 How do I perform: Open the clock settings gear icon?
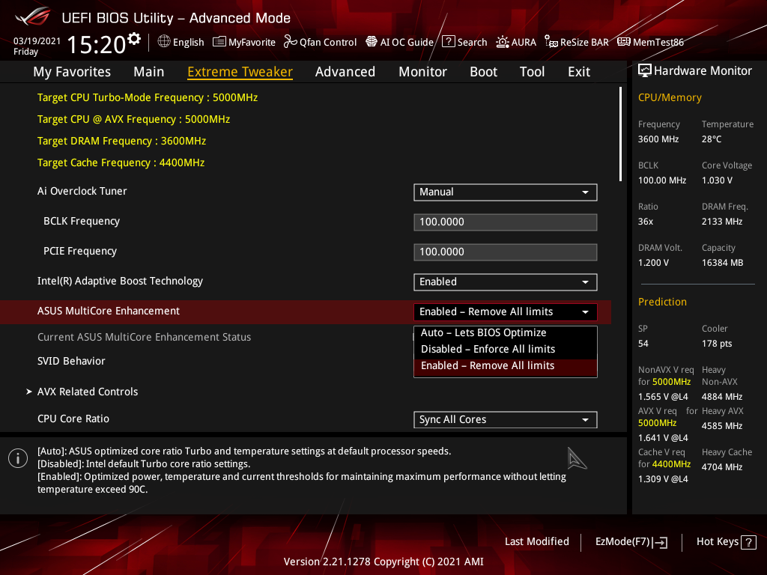click(134, 39)
